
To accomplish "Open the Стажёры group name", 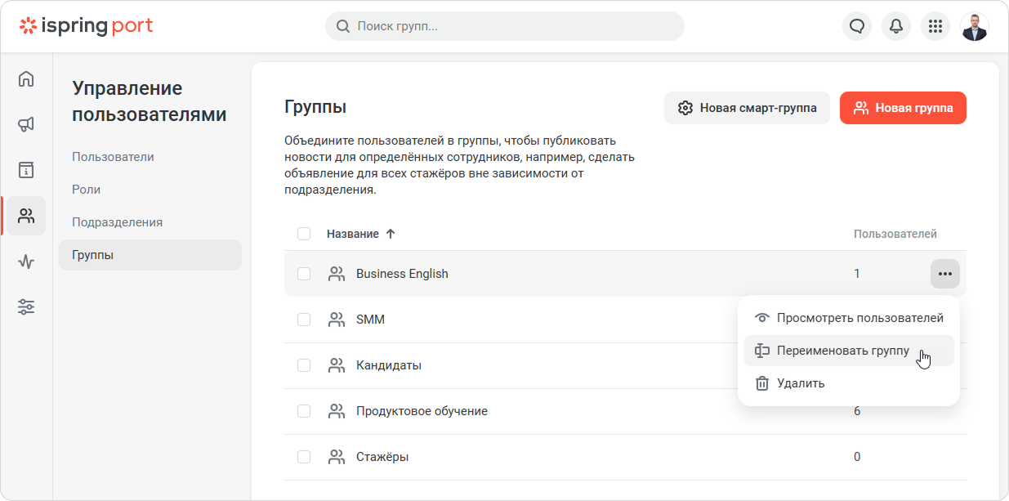I will point(382,457).
